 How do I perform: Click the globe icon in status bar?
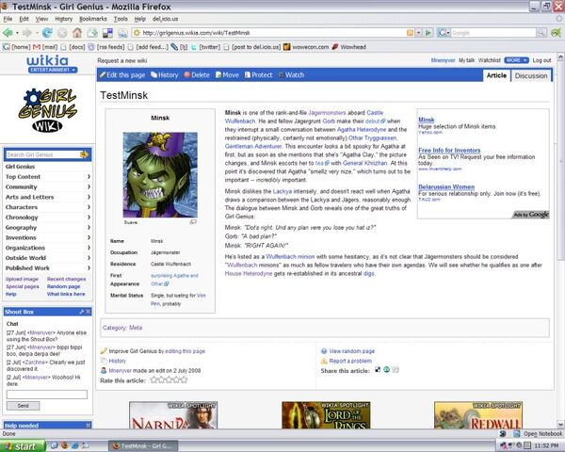pos(503,433)
